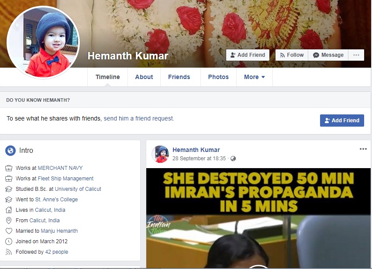This screenshot has height=269, width=372.
Task: Expand the More dropdown menu
Action: 254,77
